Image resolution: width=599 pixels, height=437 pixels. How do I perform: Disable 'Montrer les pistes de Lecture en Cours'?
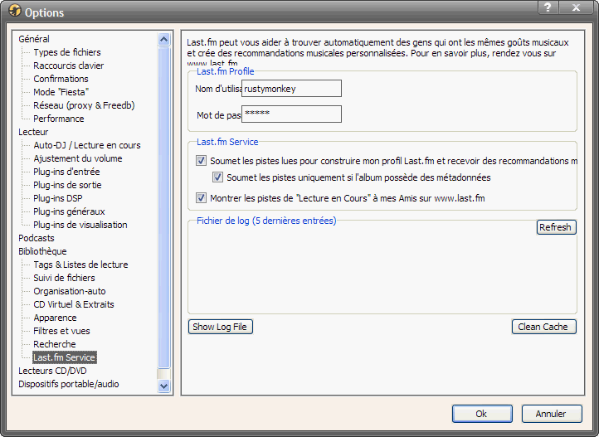(201, 198)
